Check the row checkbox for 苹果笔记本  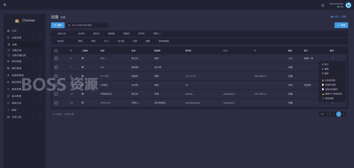click(x=56, y=94)
